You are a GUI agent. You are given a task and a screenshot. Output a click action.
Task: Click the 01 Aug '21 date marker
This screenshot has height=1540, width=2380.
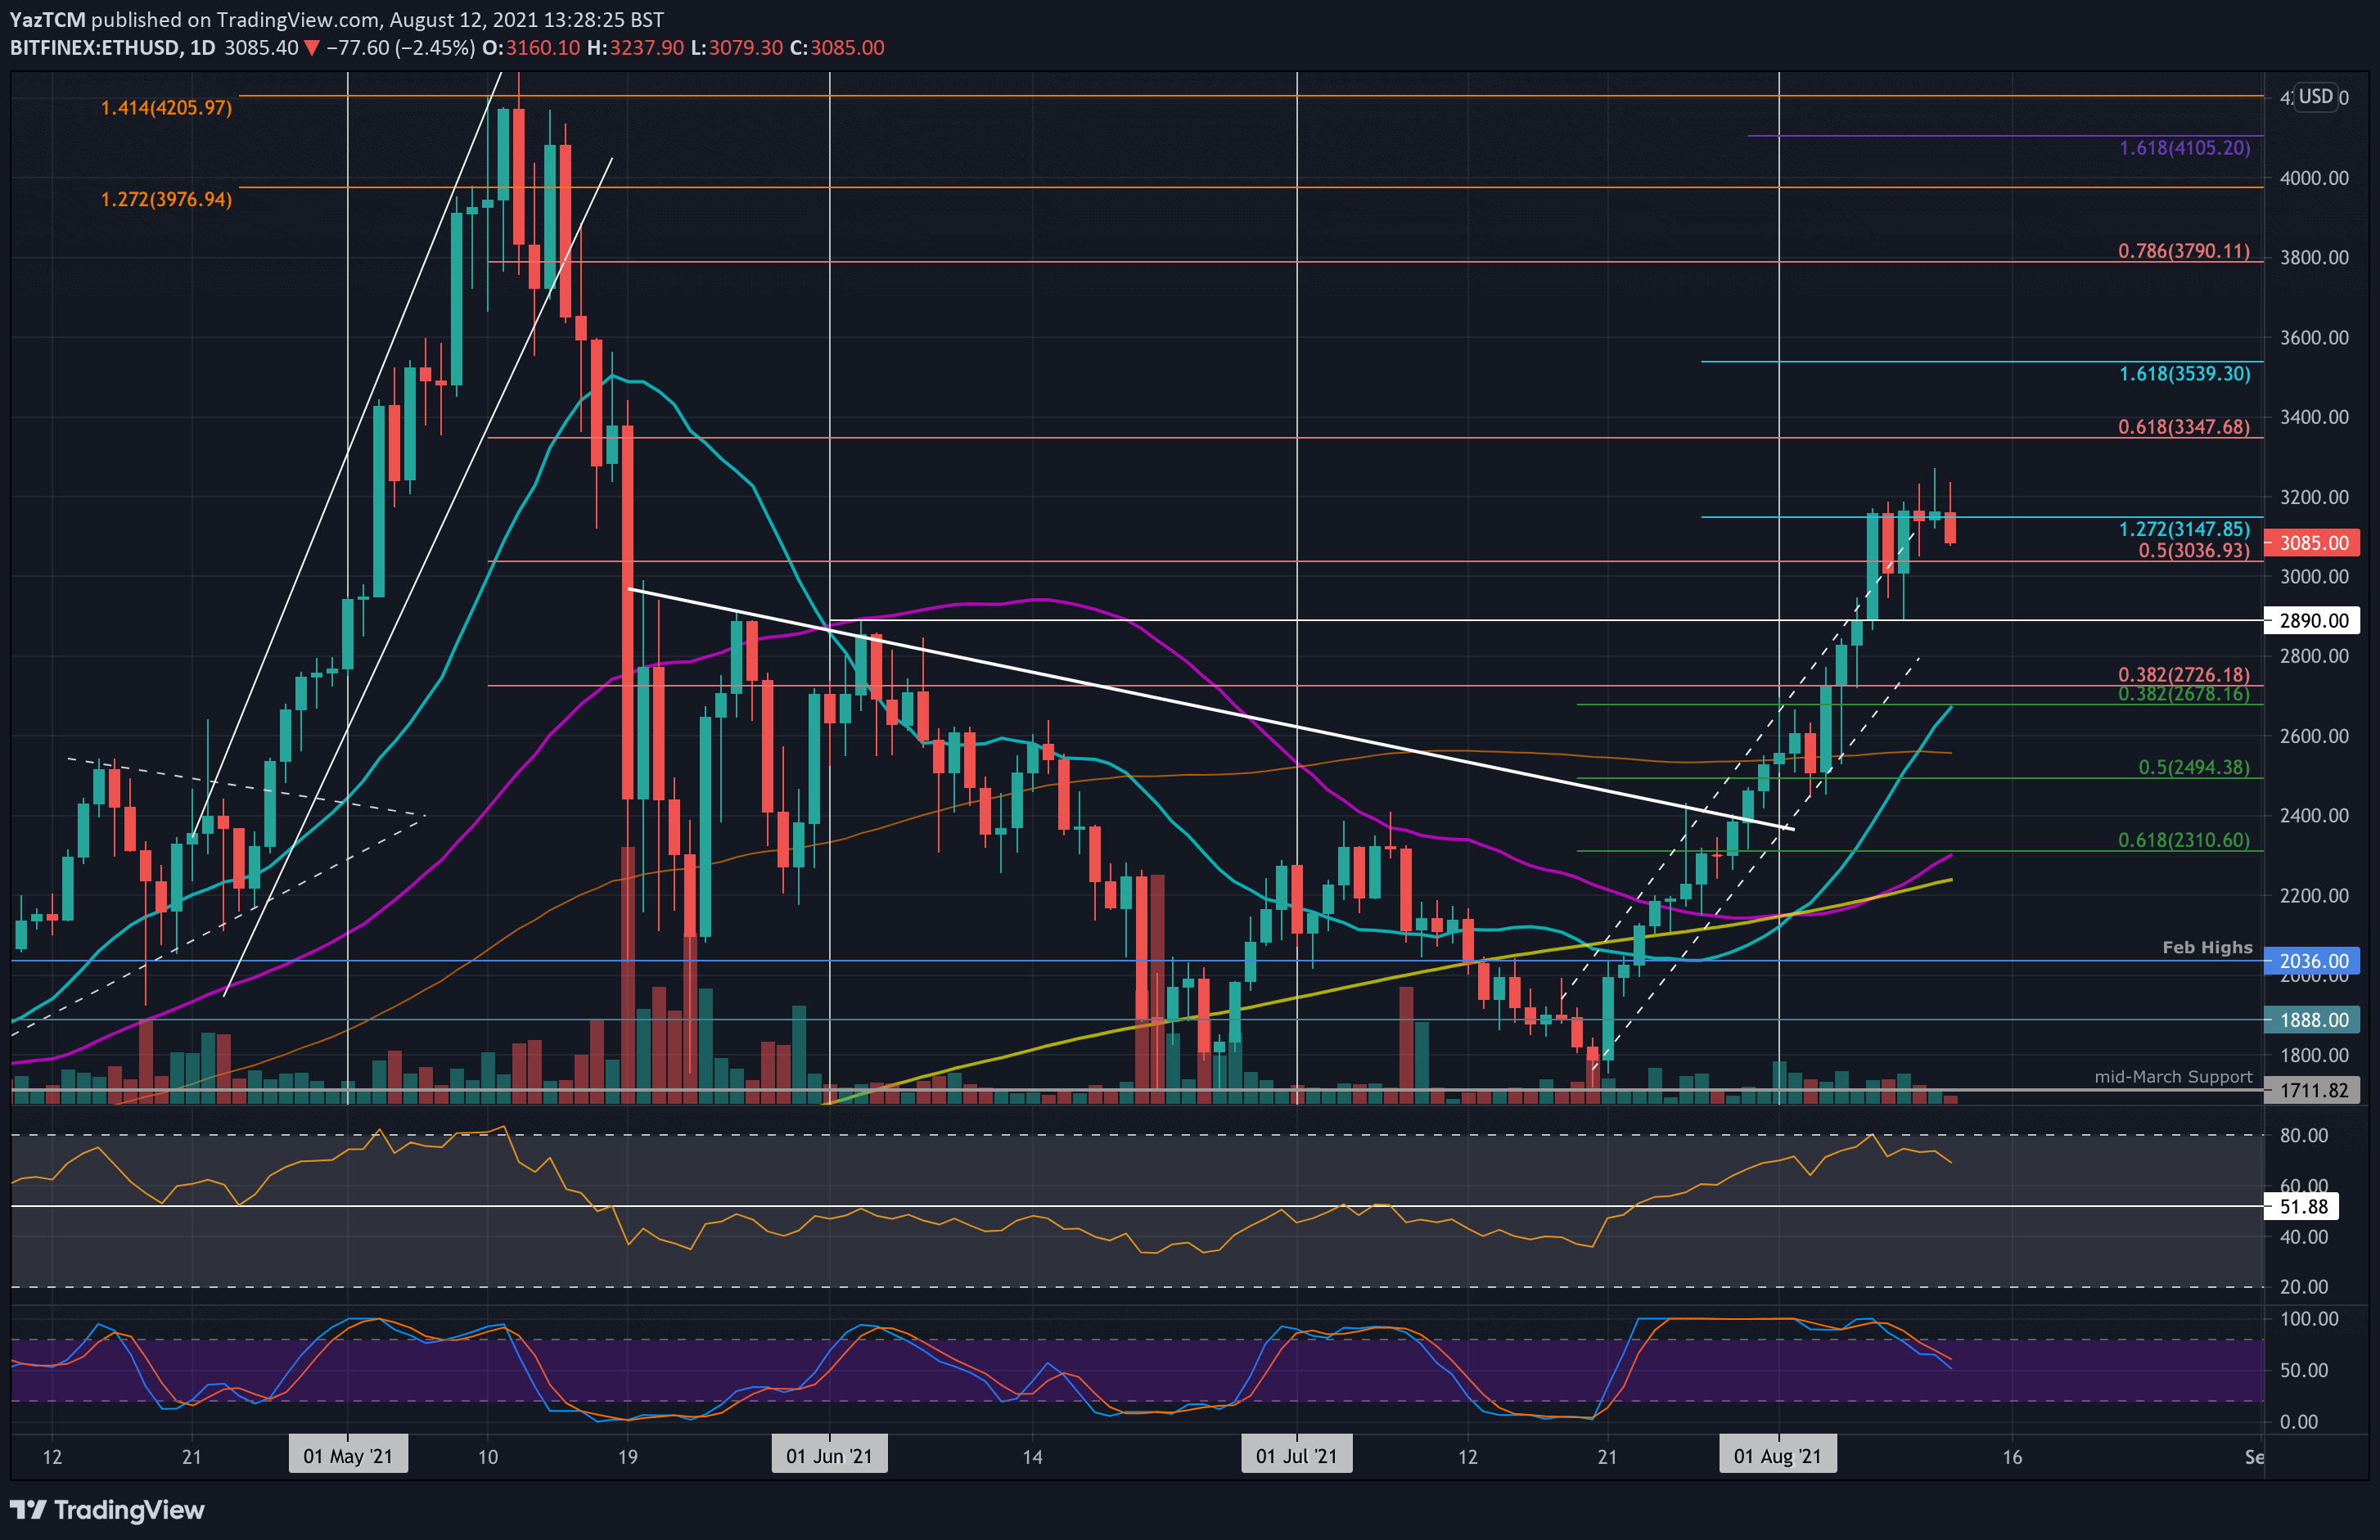click(1778, 1455)
